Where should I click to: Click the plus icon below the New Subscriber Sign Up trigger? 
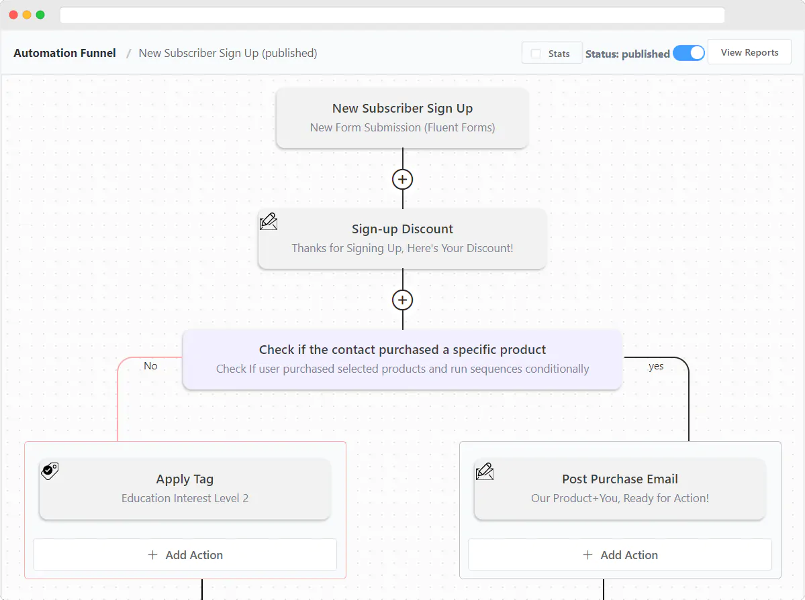click(402, 179)
